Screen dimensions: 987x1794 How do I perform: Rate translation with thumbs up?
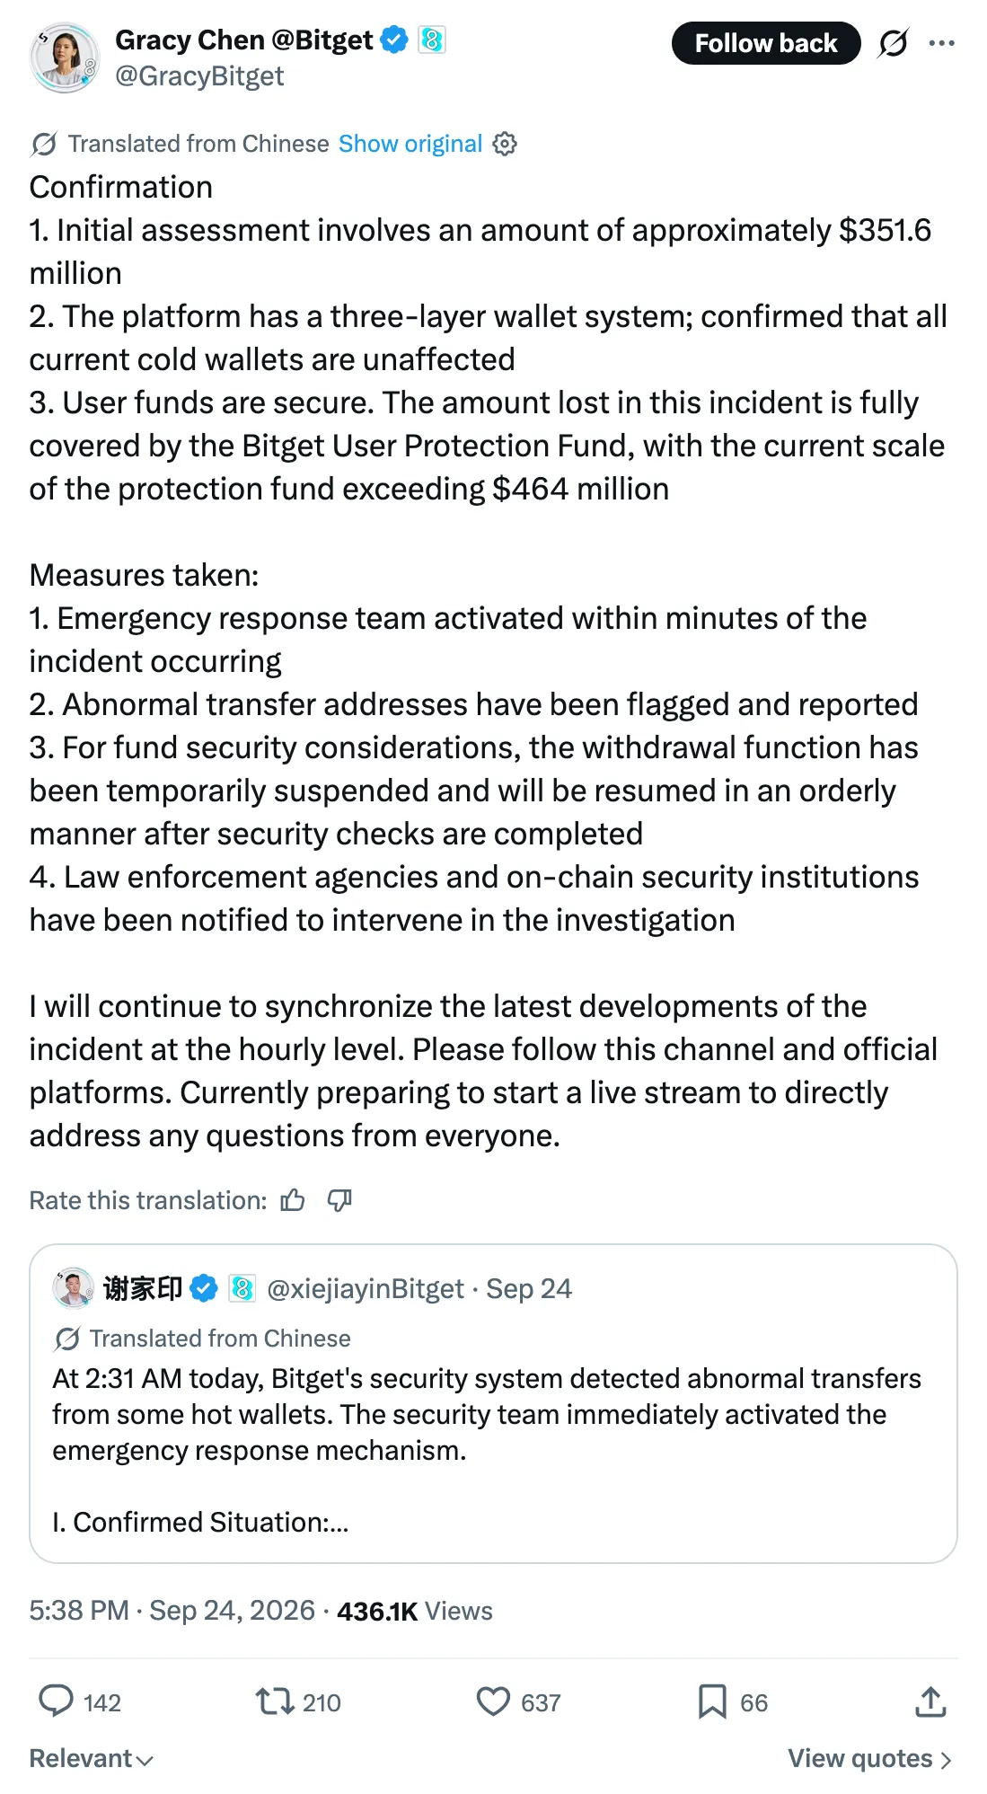[x=293, y=1200]
